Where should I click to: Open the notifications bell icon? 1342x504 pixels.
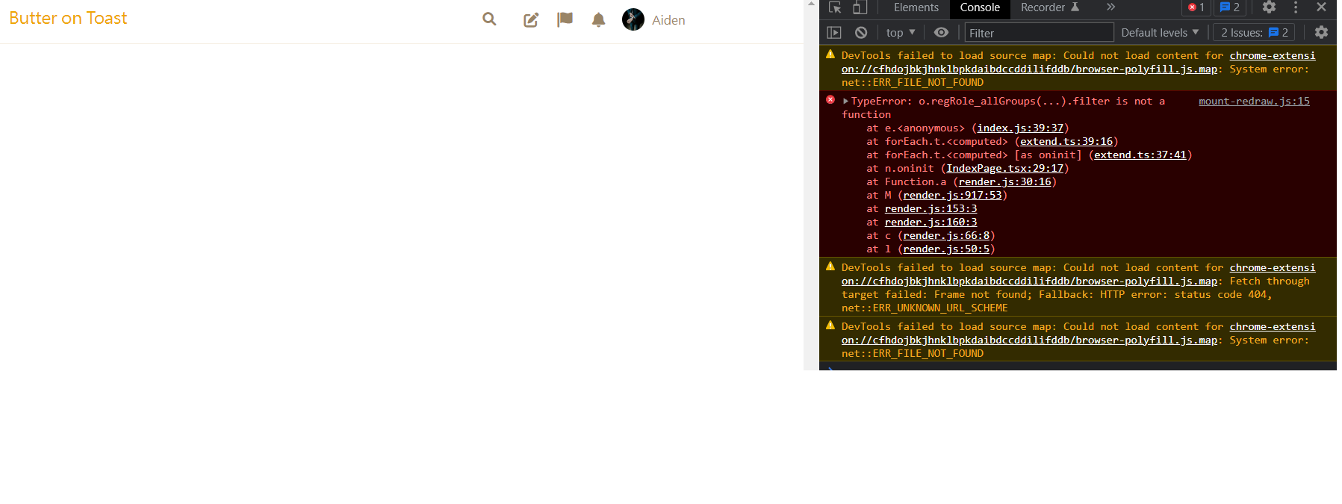pos(598,20)
